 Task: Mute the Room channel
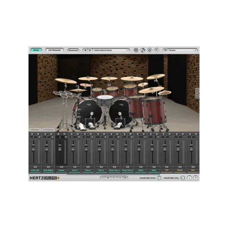(183, 134)
